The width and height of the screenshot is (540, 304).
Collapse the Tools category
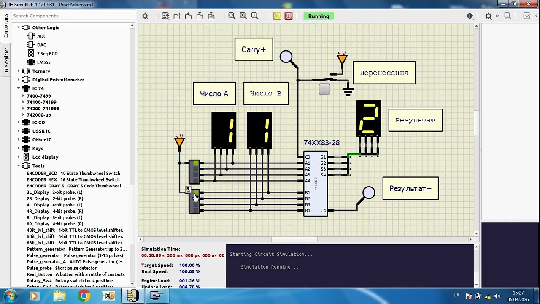(19, 166)
